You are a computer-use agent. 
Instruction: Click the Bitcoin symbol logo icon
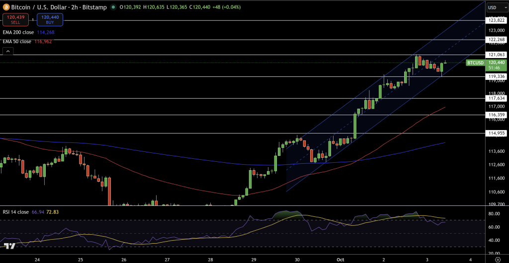pos(6,7)
